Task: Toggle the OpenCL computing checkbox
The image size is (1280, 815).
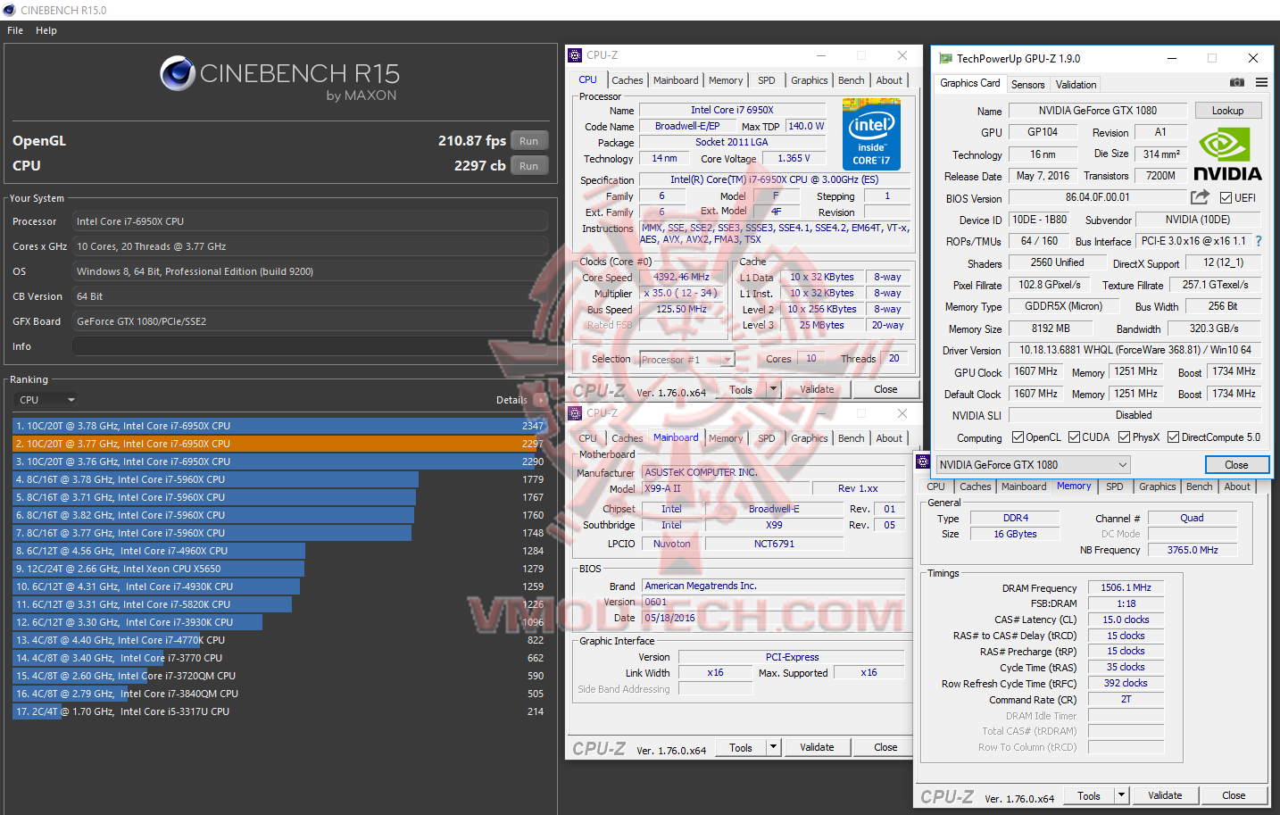Action: click(x=1018, y=437)
